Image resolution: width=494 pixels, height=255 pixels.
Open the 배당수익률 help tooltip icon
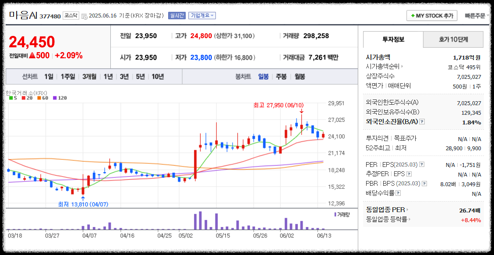[398, 193]
